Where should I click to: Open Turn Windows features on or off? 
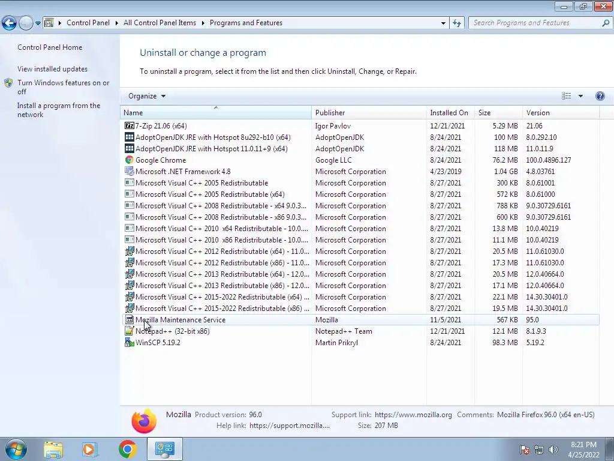pos(63,87)
